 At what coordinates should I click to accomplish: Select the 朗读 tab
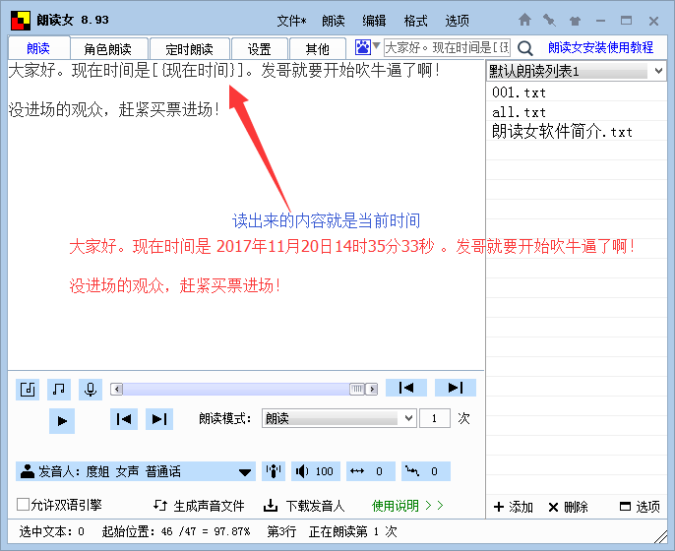38,48
